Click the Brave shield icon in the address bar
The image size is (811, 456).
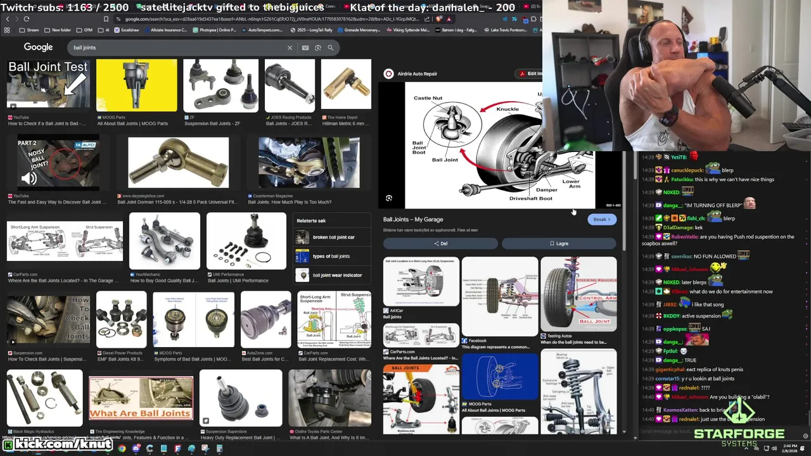(438, 19)
